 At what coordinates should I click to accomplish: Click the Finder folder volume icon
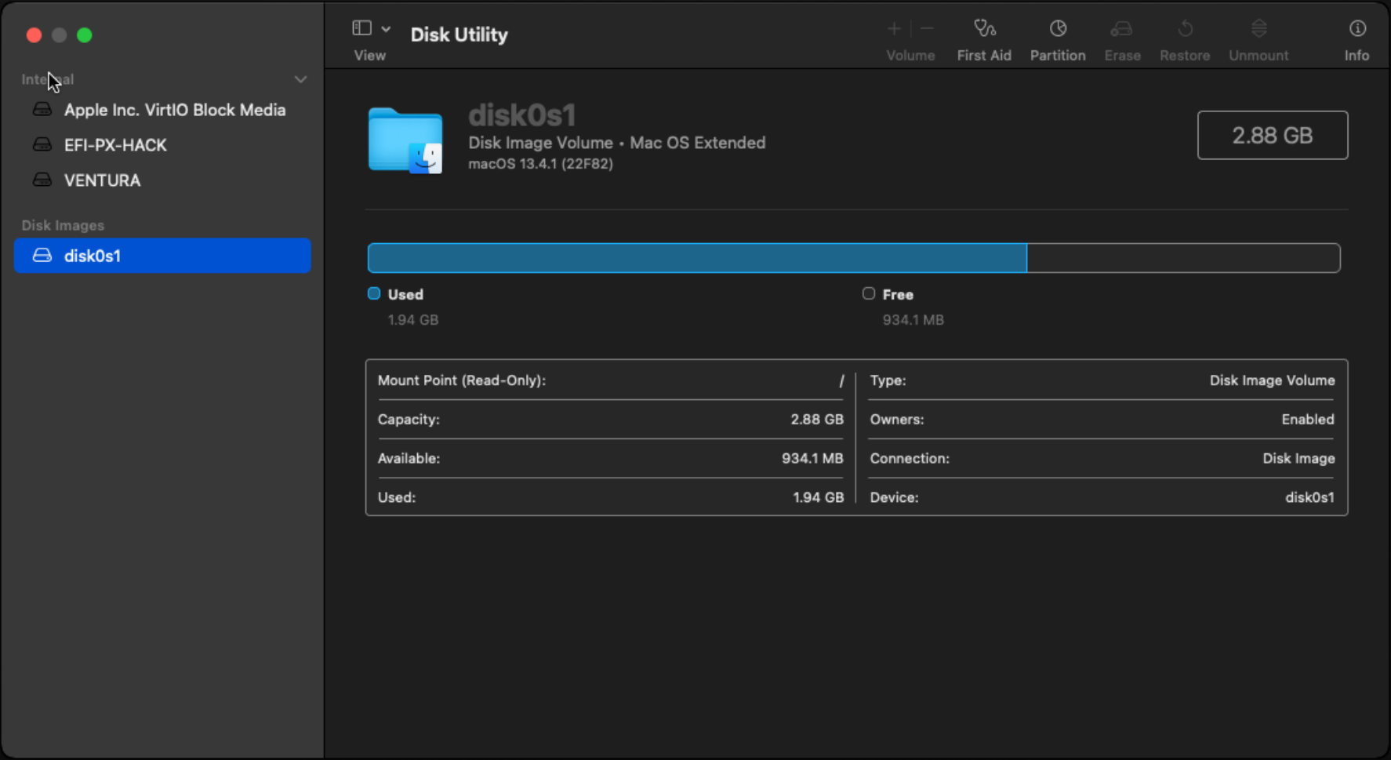[405, 141]
